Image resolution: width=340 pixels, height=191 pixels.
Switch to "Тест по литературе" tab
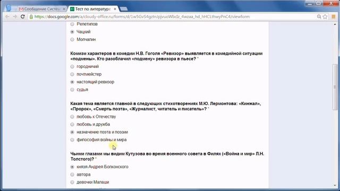pyautogui.click(x=93, y=9)
